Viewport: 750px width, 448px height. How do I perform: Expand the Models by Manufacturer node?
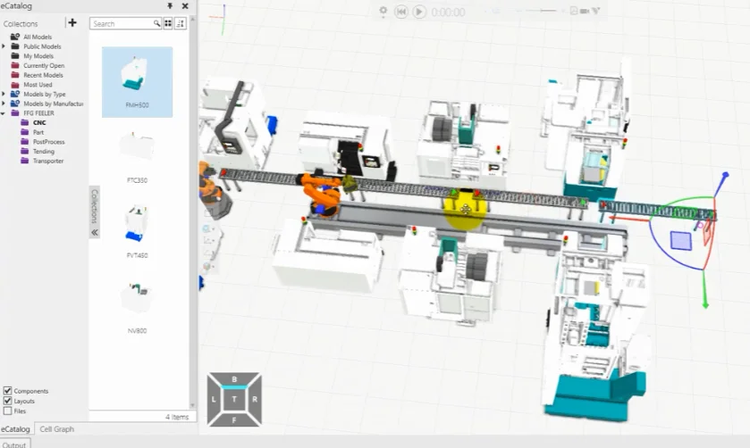coord(4,104)
